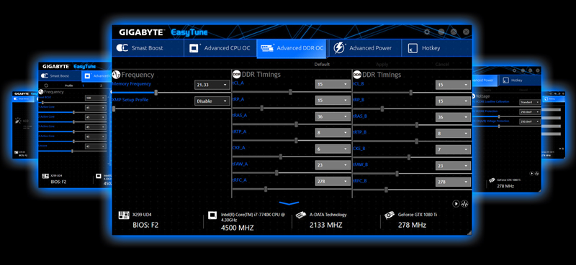Viewport: 576px width, 265px height.
Task: Click the tRAS_A slider handle
Action: 296,124
